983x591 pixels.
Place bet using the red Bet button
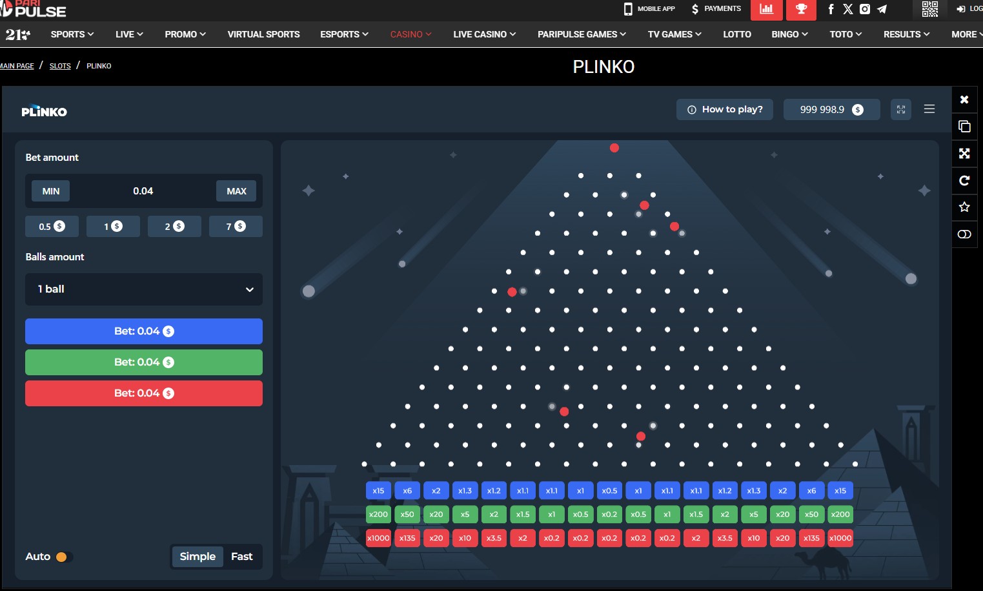tap(143, 393)
